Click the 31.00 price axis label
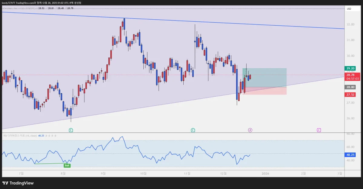This screenshot has width=363, height=189. click(351, 40)
